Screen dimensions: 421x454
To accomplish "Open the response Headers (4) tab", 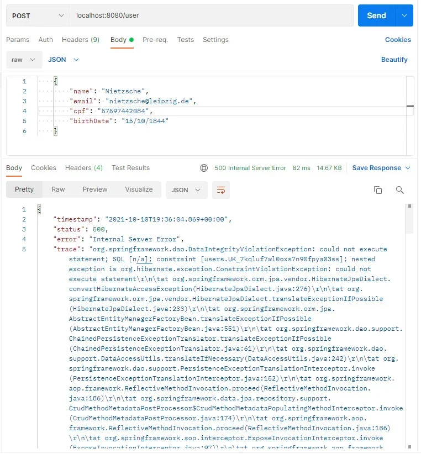I will 83,168.
